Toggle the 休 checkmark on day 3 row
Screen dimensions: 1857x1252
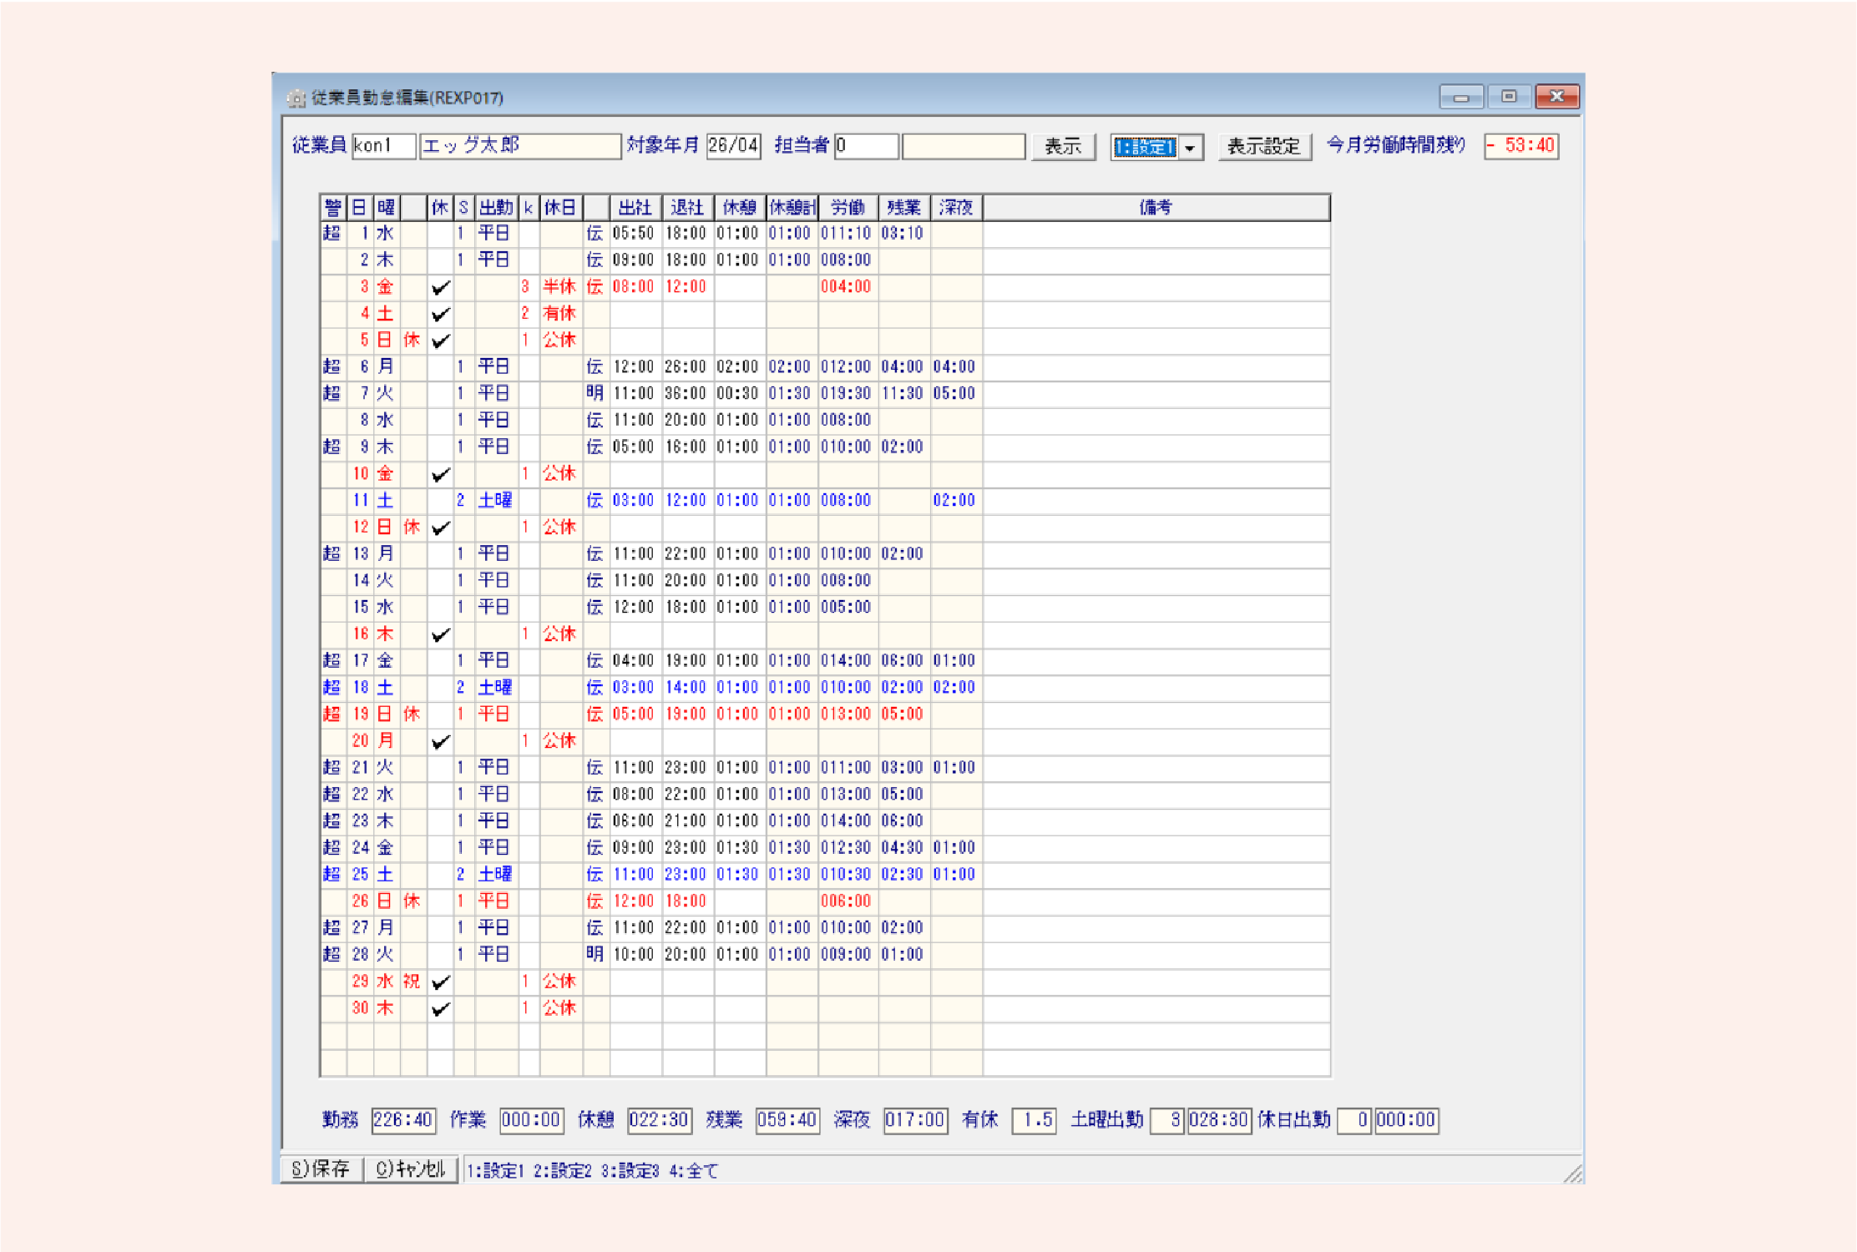point(440,287)
